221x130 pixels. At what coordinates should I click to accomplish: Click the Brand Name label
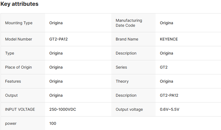pos(127,39)
